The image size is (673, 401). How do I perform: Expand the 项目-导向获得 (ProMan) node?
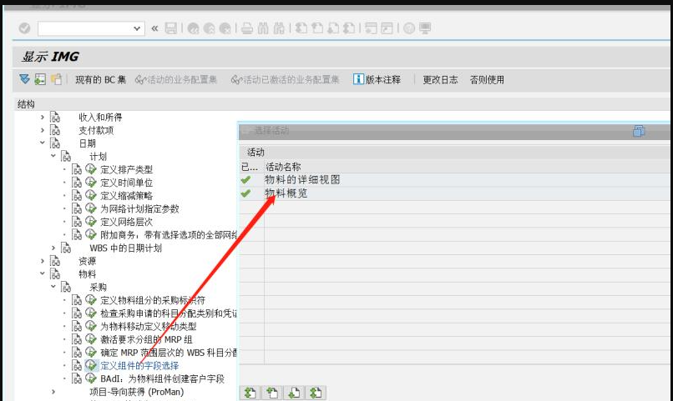tap(53, 392)
